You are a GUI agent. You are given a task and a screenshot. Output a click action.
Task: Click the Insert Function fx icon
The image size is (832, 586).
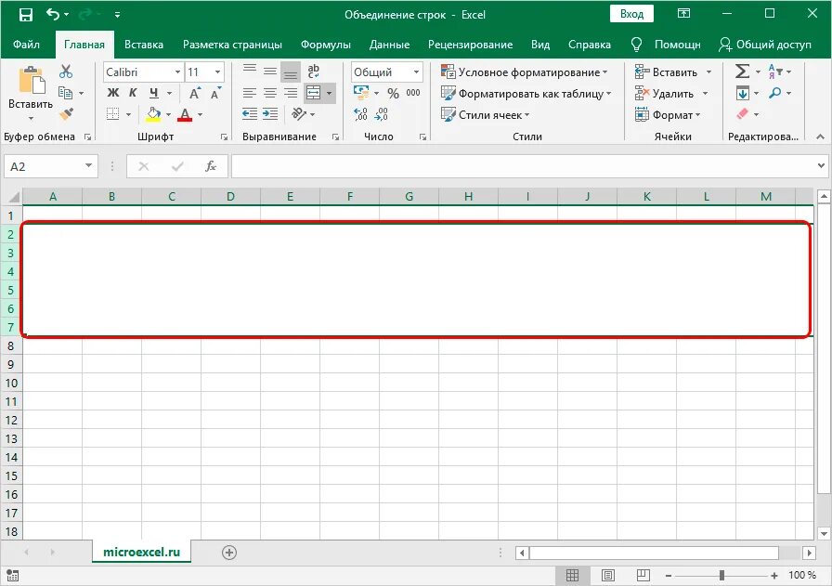click(x=211, y=166)
